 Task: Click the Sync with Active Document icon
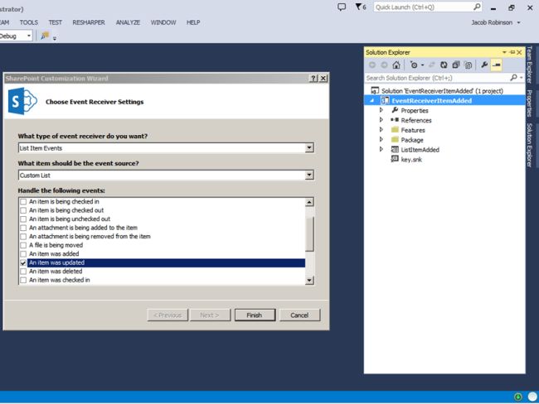pos(432,65)
